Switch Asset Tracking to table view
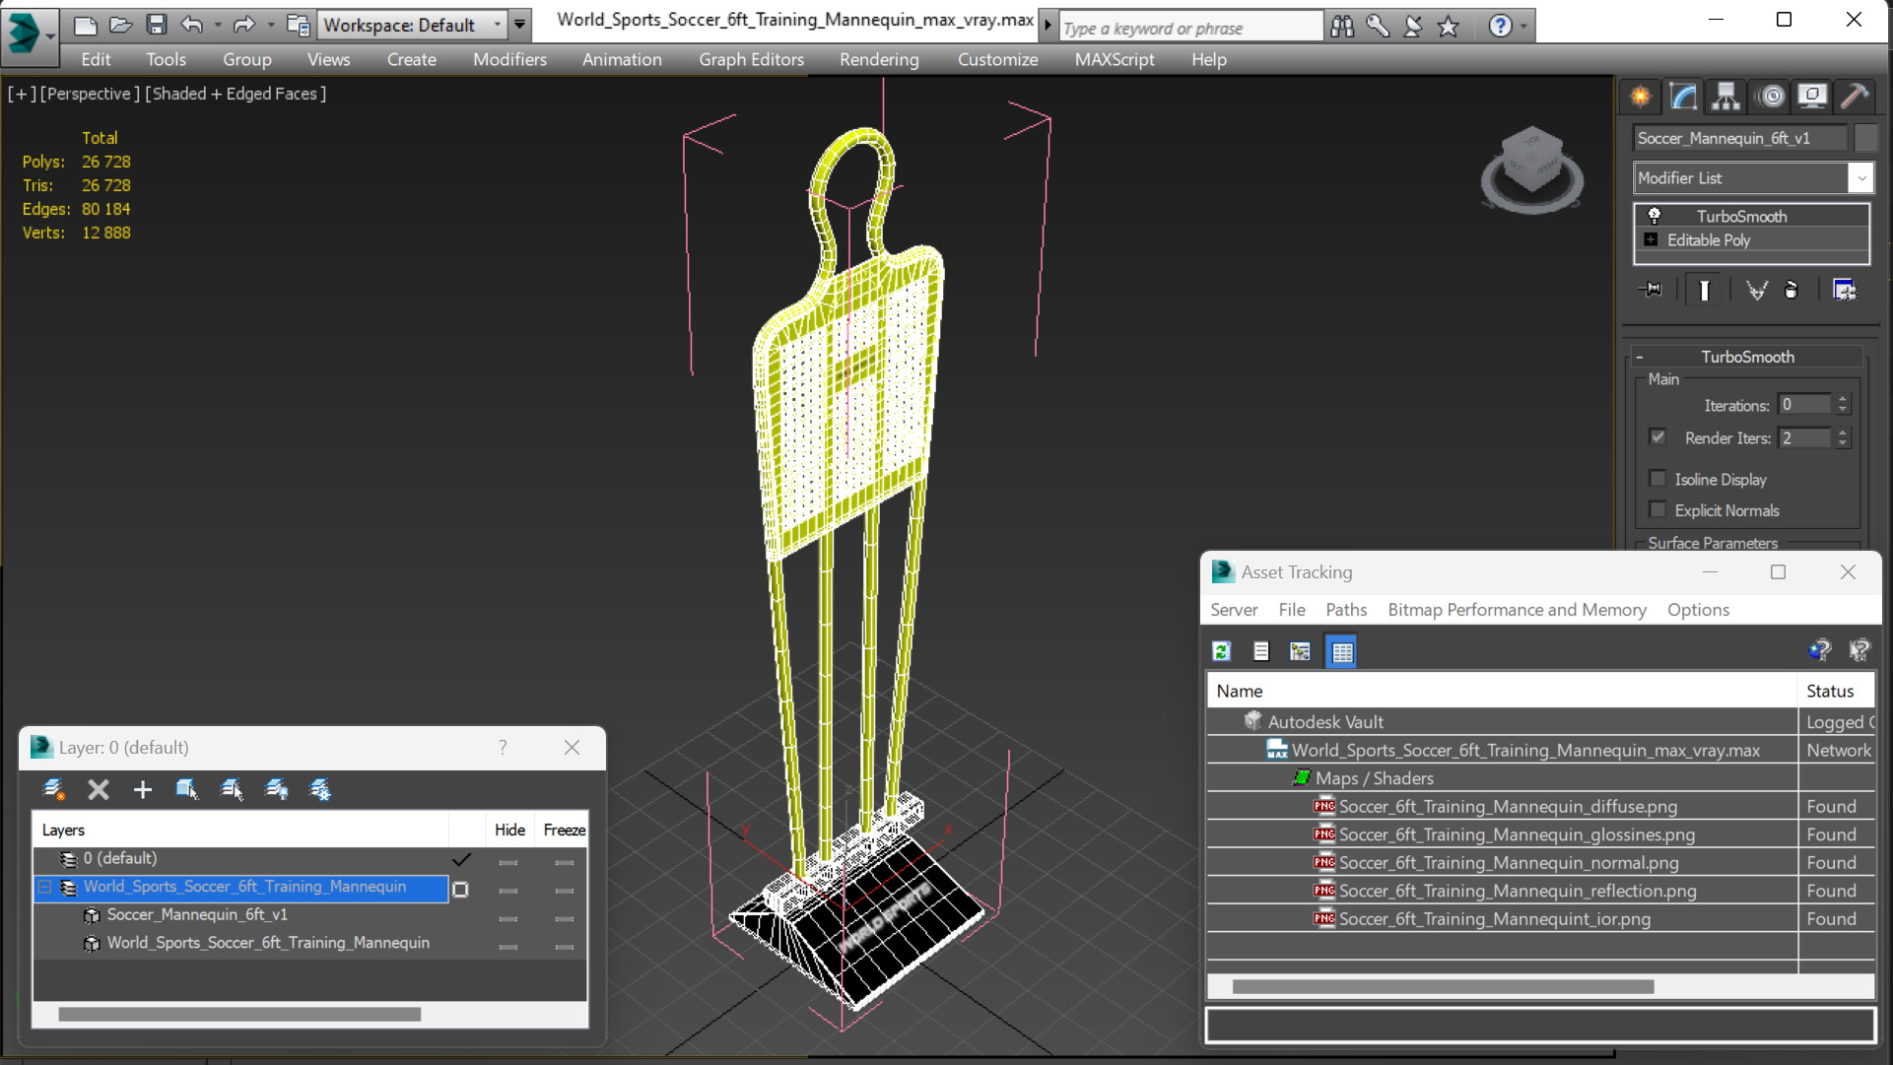 coord(1341,651)
